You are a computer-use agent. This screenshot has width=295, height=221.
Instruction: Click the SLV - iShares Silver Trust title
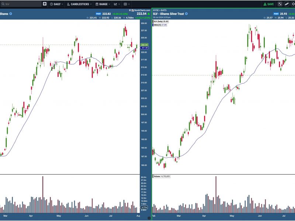coord(169,14)
